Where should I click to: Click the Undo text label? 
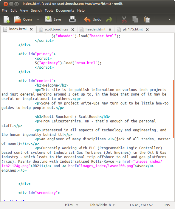97,19
